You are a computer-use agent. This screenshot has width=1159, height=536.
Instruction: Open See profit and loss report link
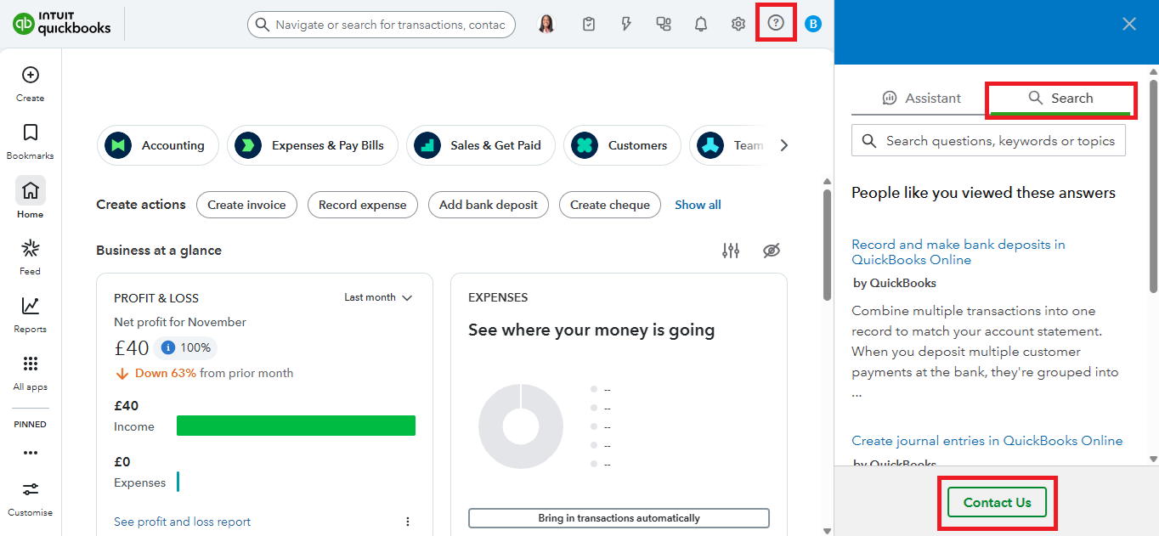(182, 522)
